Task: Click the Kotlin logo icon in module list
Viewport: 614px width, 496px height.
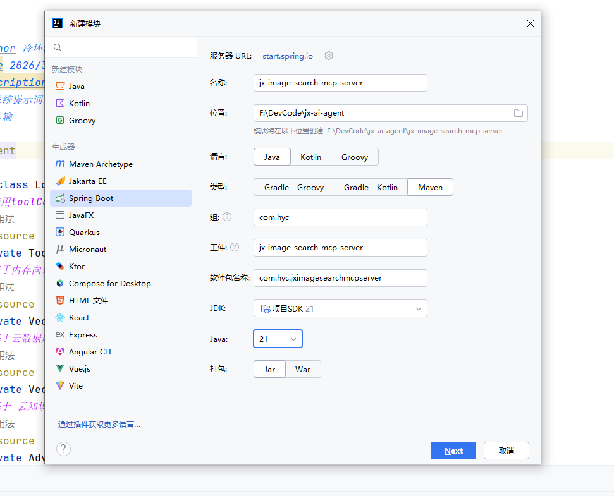Action: (60, 103)
